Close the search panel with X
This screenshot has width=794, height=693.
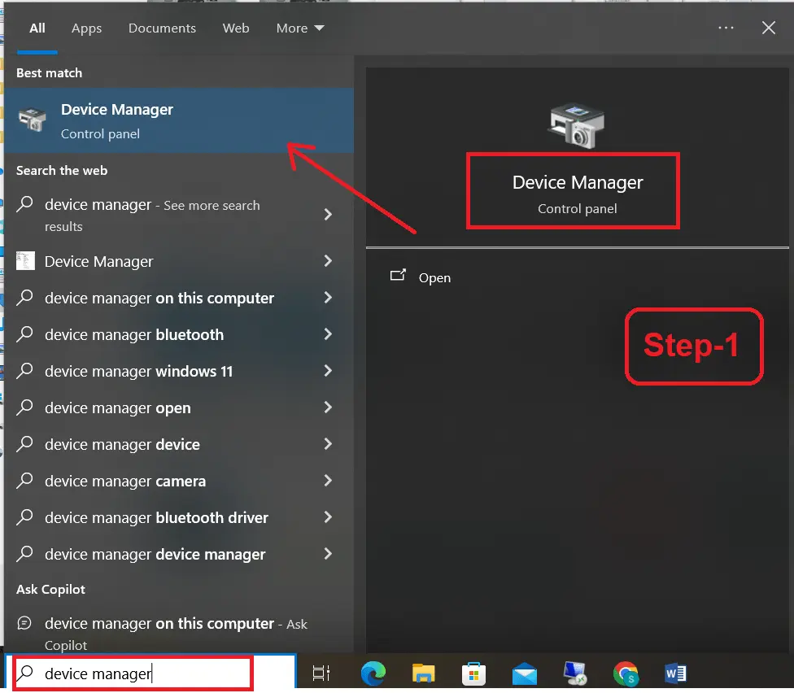coord(769,28)
